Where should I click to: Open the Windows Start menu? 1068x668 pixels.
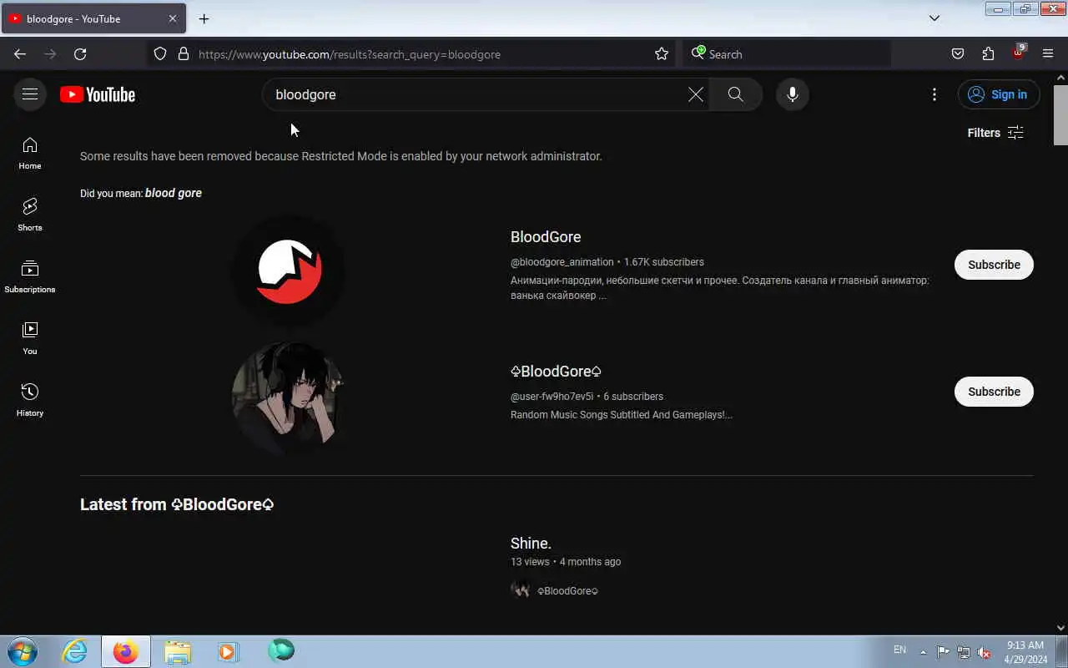[22, 651]
